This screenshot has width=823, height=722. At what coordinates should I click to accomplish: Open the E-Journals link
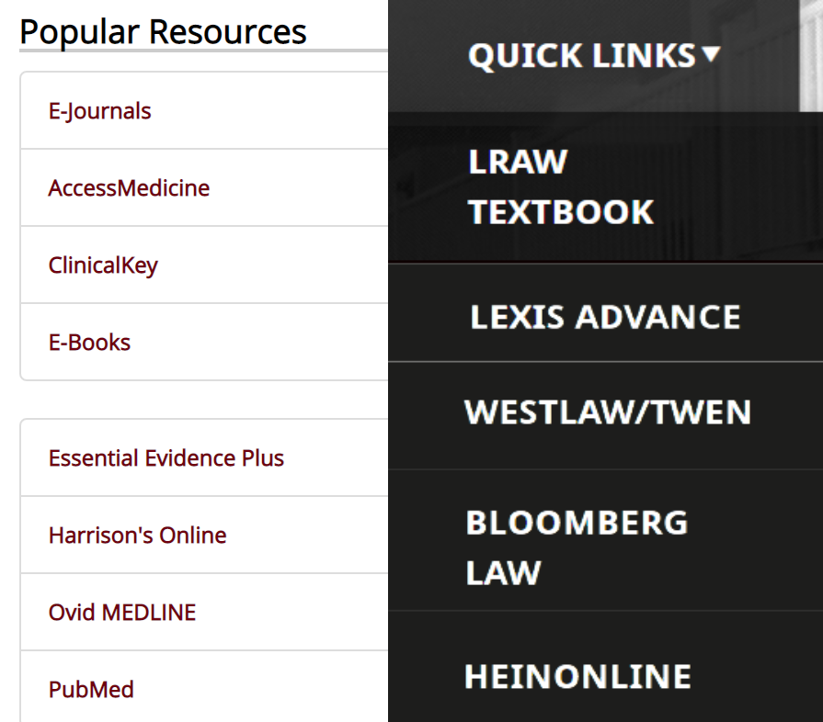[x=99, y=111]
